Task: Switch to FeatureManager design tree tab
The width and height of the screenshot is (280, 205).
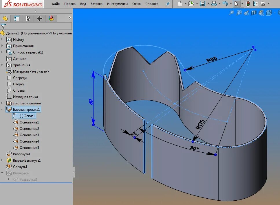Action: 5,19
